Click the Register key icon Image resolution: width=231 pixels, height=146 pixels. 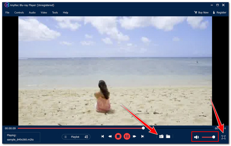(214, 12)
